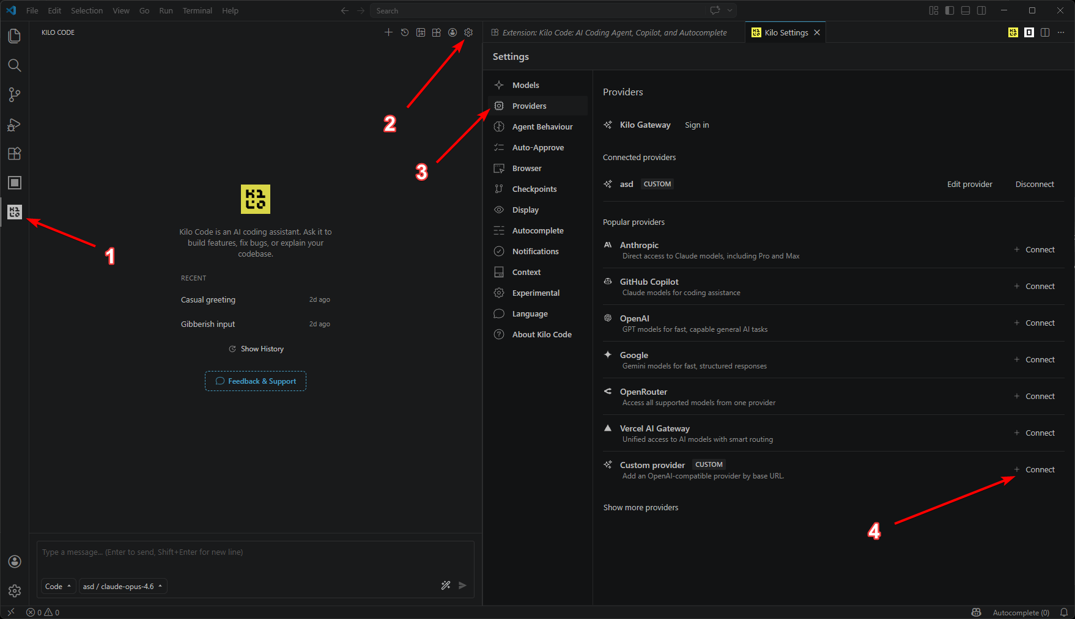Open the Run and Debug view
This screenshot has width=1075, height=619.
15,125
